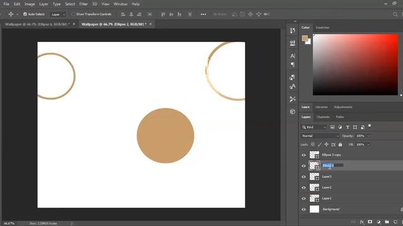Open the Opacity slider arrow
This screenshot has height=226, width=403.
pyautogui.click(x=368, y=136)
